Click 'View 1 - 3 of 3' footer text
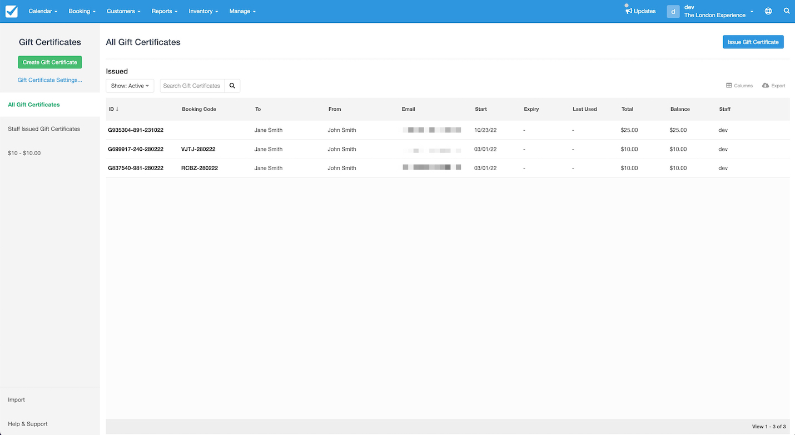The image size is (795, 435). coord(769,427)
